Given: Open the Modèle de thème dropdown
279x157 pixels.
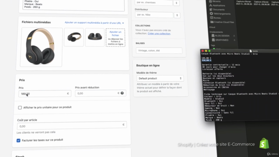Looking at the screenshot, I should [160, 78].
